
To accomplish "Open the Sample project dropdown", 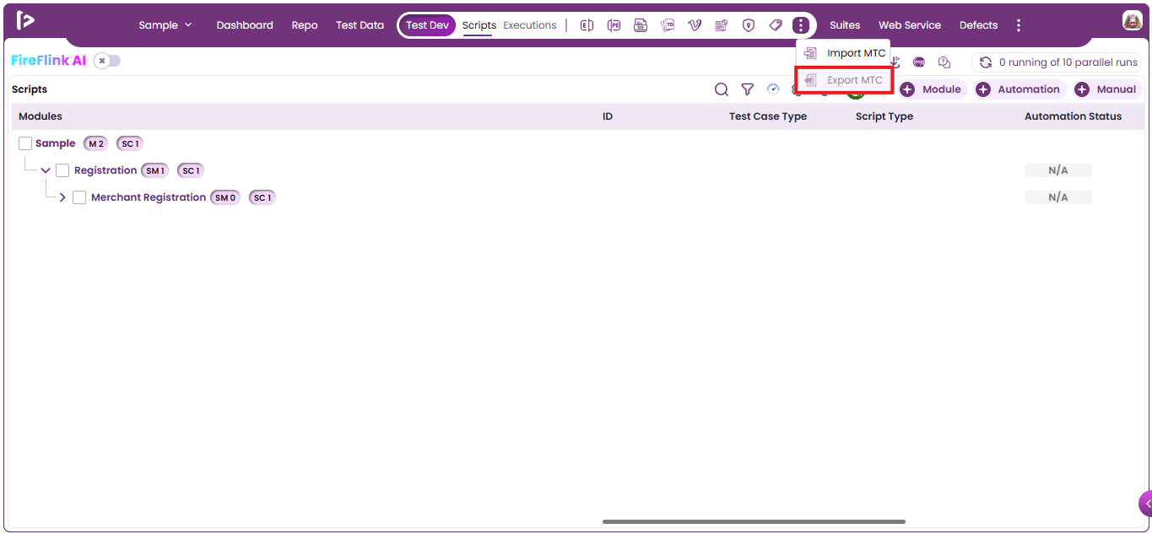I will pos(165,25).
